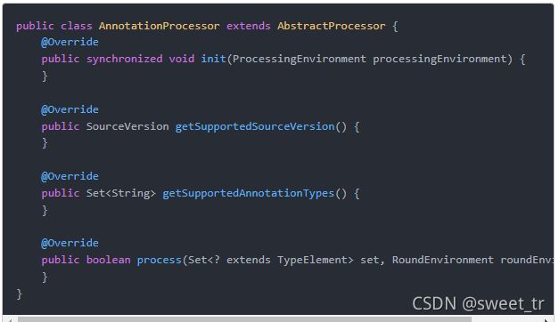This screenshot has height=322, width=559.
Task: Click the process method name
Action: click(159, 260)
